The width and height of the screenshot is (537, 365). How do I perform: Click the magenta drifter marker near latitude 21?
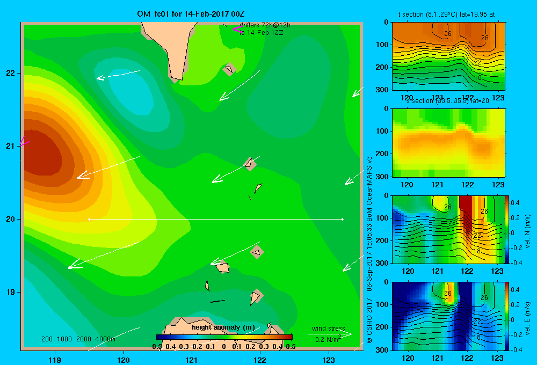[25, 141]
